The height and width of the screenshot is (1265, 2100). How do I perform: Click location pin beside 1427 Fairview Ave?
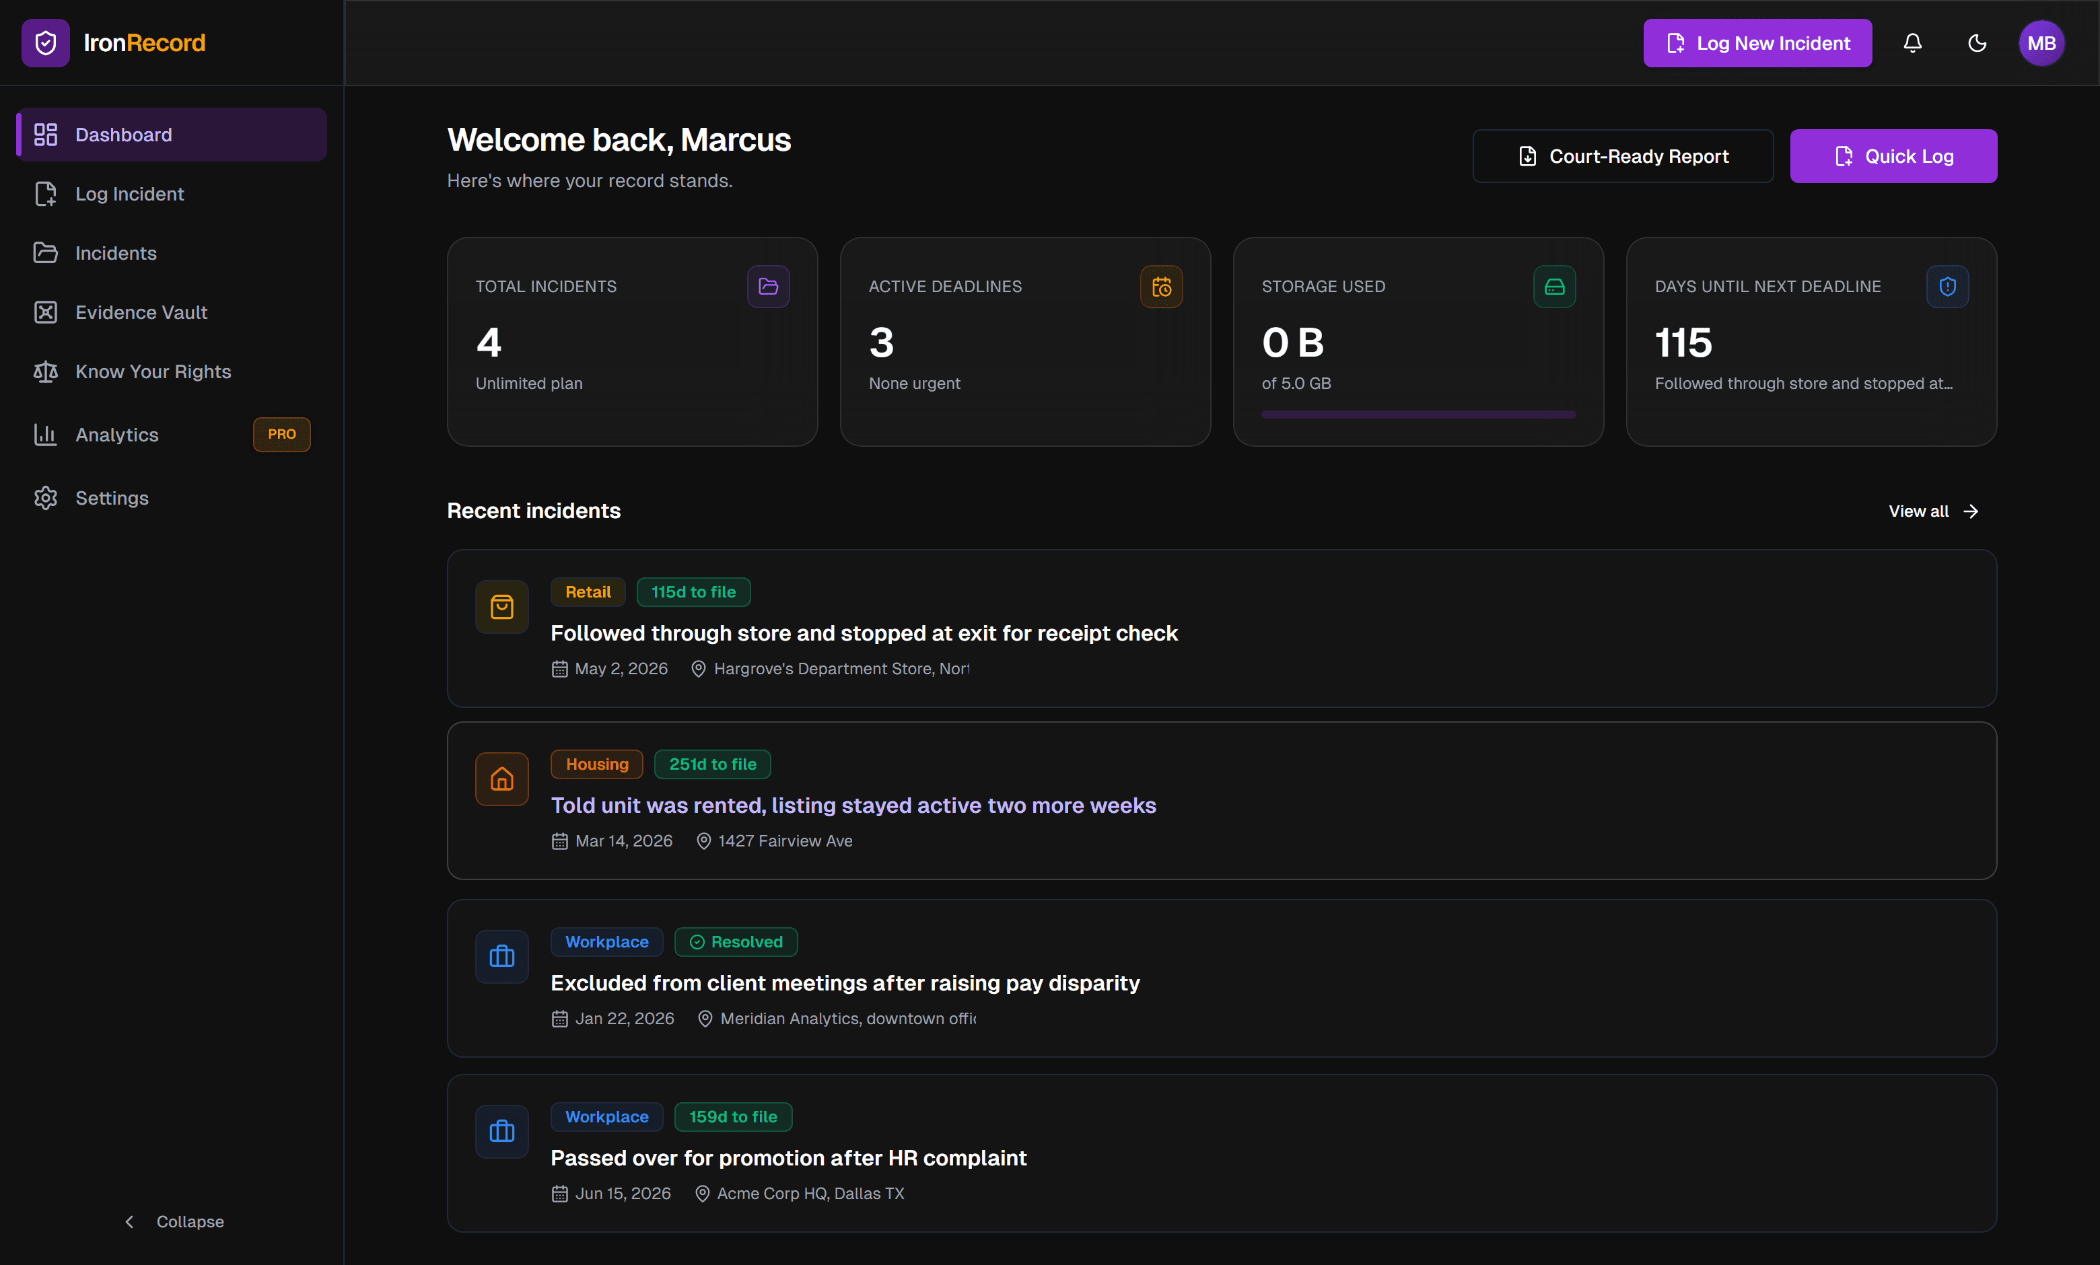pyautogui.click(x=703, y=841)
